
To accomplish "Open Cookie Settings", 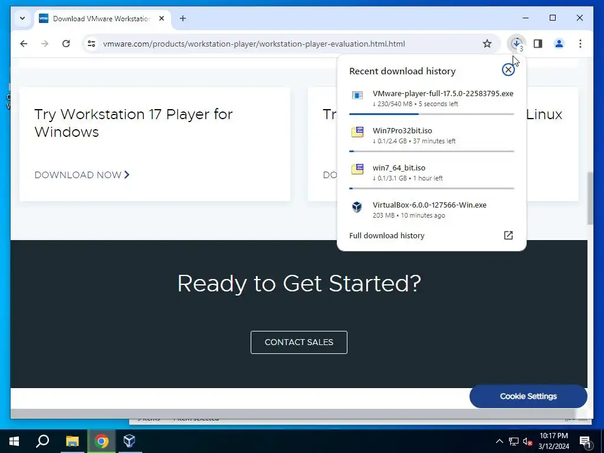I will pos(528,396).
